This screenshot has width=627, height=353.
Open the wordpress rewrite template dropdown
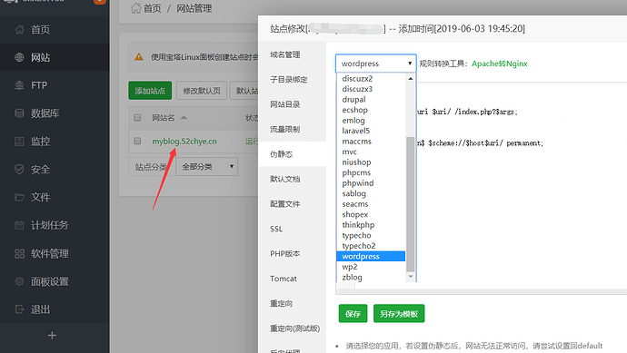[x=376, y=64]
